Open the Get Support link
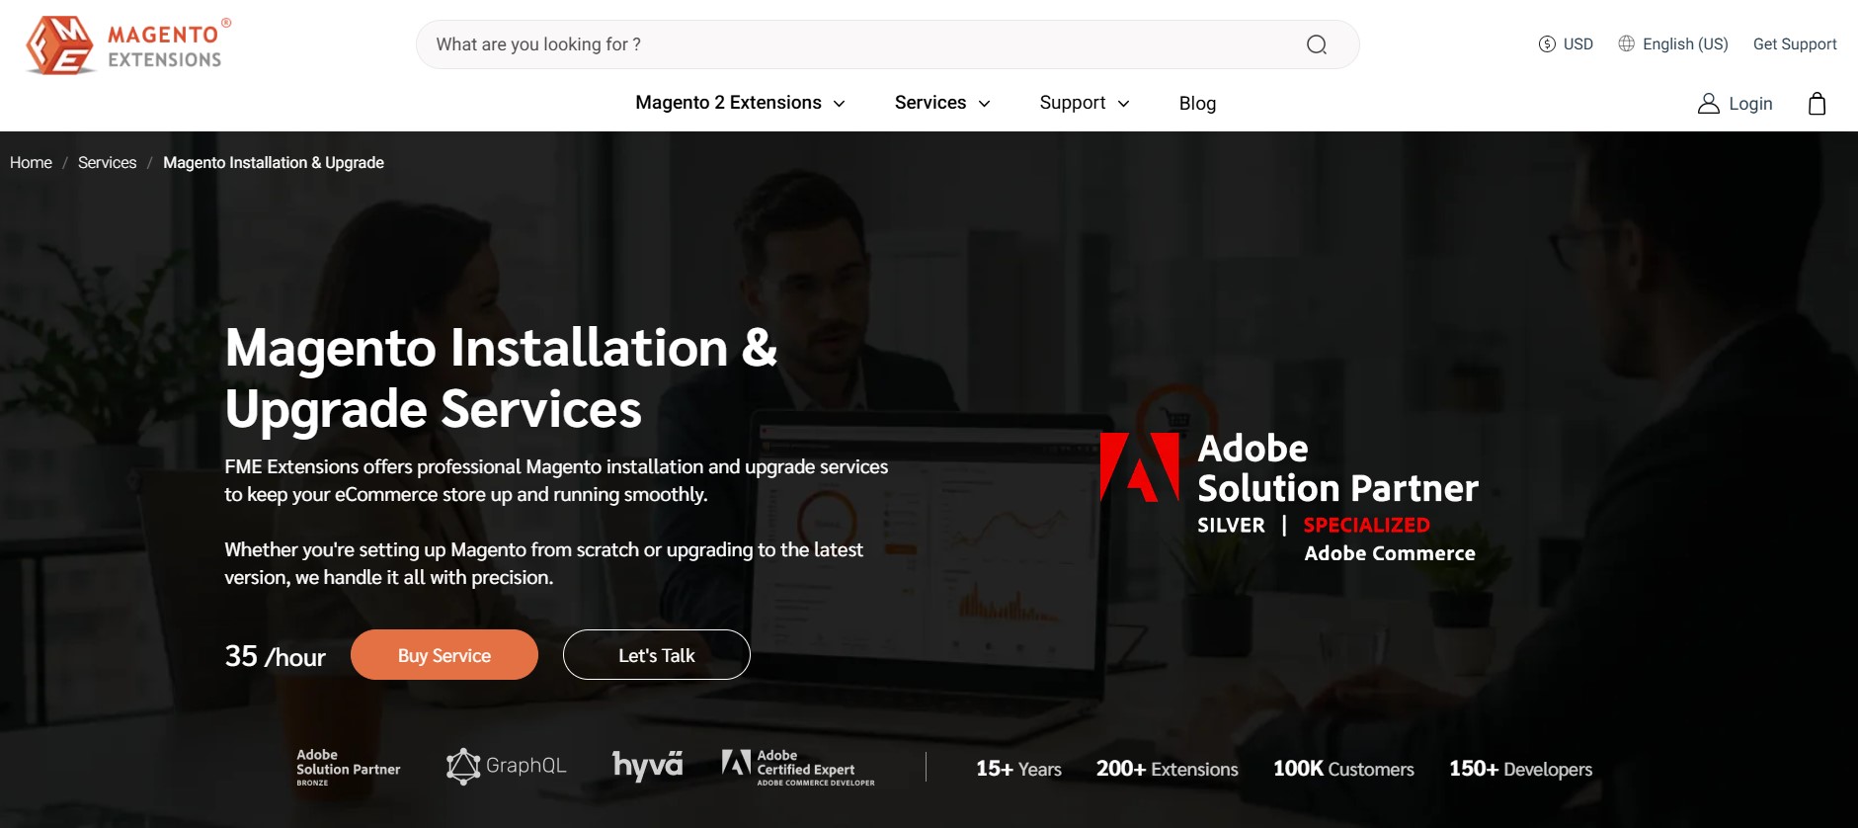 (x=1794, y=43)
